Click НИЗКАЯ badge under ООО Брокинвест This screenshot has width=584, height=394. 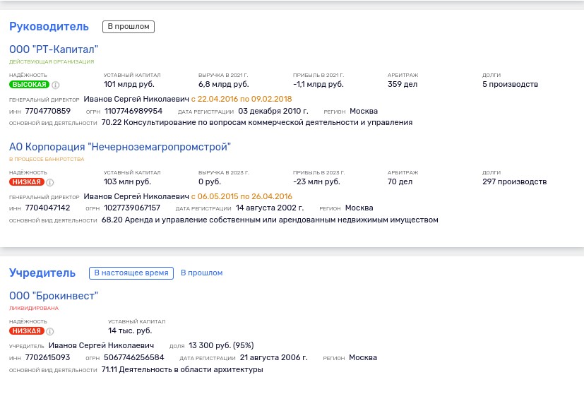[x=26, y=331]
